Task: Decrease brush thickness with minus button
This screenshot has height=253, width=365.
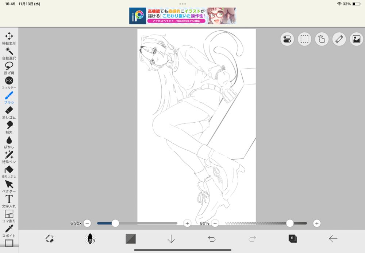Action: [87, 223]
